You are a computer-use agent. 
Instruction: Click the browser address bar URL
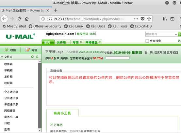pyautogui.click(x=85, y=19)
